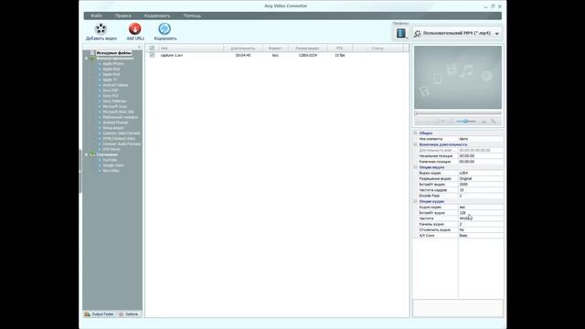The width and height of the screenshot is (585, 329).
Task: Edit the Имя элемента value field
Action: point(481,139)
